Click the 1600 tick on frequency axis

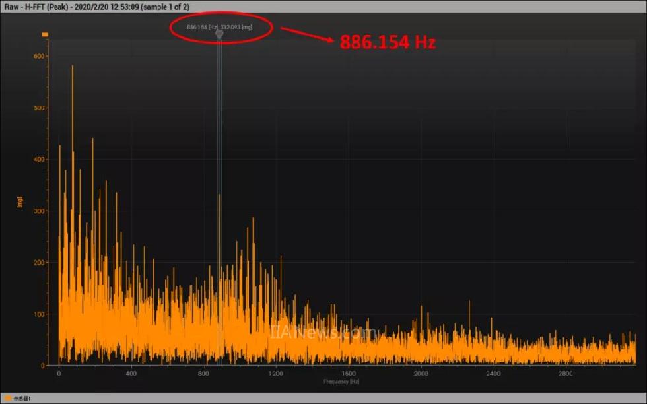tap(348, 374)
